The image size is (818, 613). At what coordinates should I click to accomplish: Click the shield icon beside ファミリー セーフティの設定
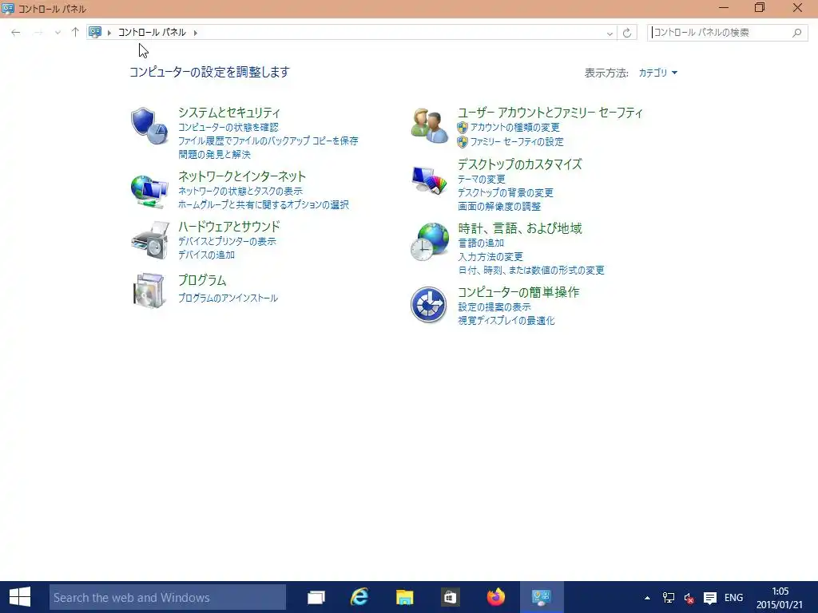click(463, 142)
